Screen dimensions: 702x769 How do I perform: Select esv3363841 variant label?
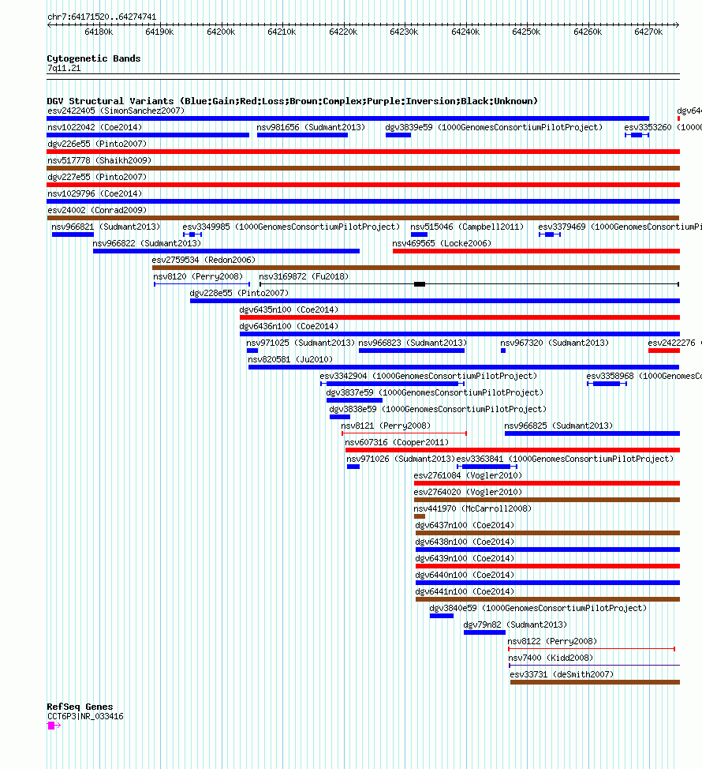coord(566,460)
